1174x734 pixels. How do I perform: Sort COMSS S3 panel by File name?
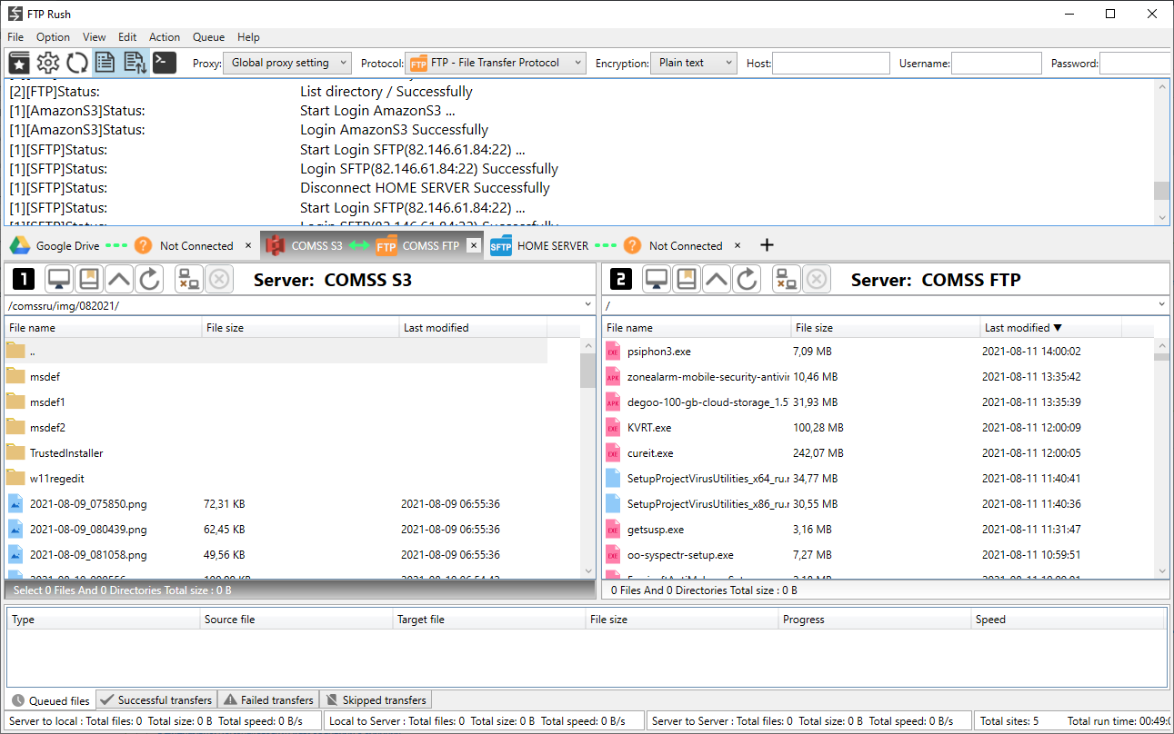click(103, 328)
